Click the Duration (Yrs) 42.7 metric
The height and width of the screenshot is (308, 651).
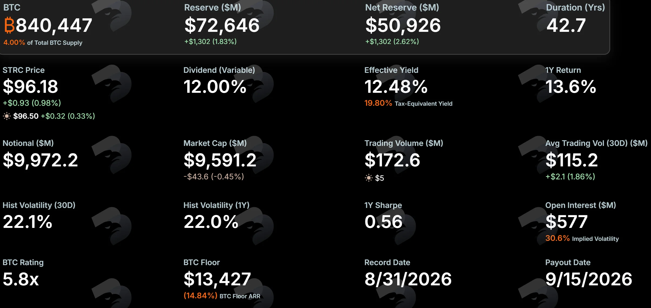[566, 25]
